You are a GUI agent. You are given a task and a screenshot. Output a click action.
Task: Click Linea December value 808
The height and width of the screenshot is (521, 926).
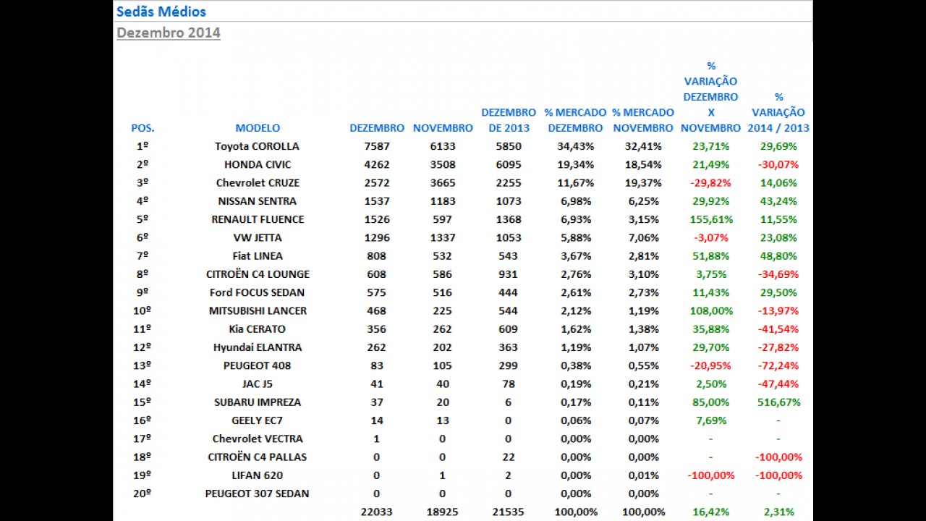coord(377,256)
